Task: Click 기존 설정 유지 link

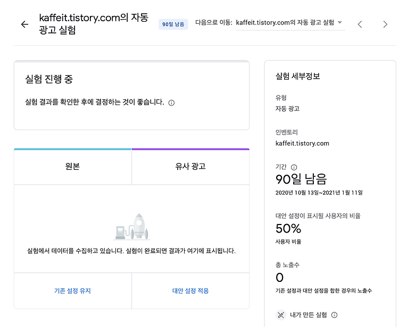Action: pyautogui.click(x=72, y=291)
